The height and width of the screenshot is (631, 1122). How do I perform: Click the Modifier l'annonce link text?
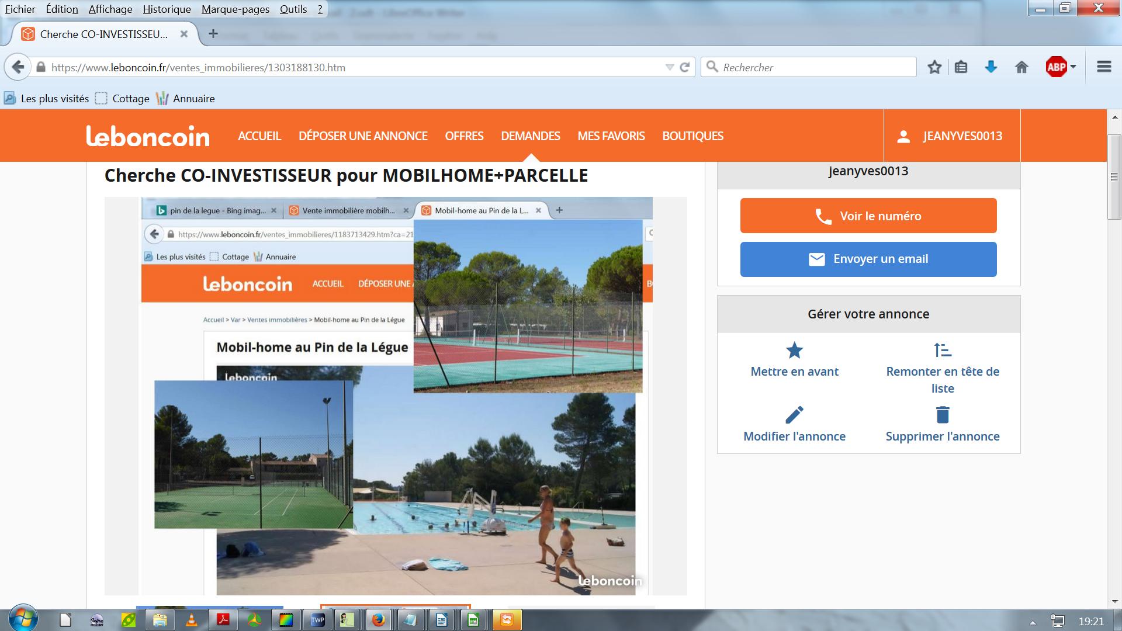[794, 436]
